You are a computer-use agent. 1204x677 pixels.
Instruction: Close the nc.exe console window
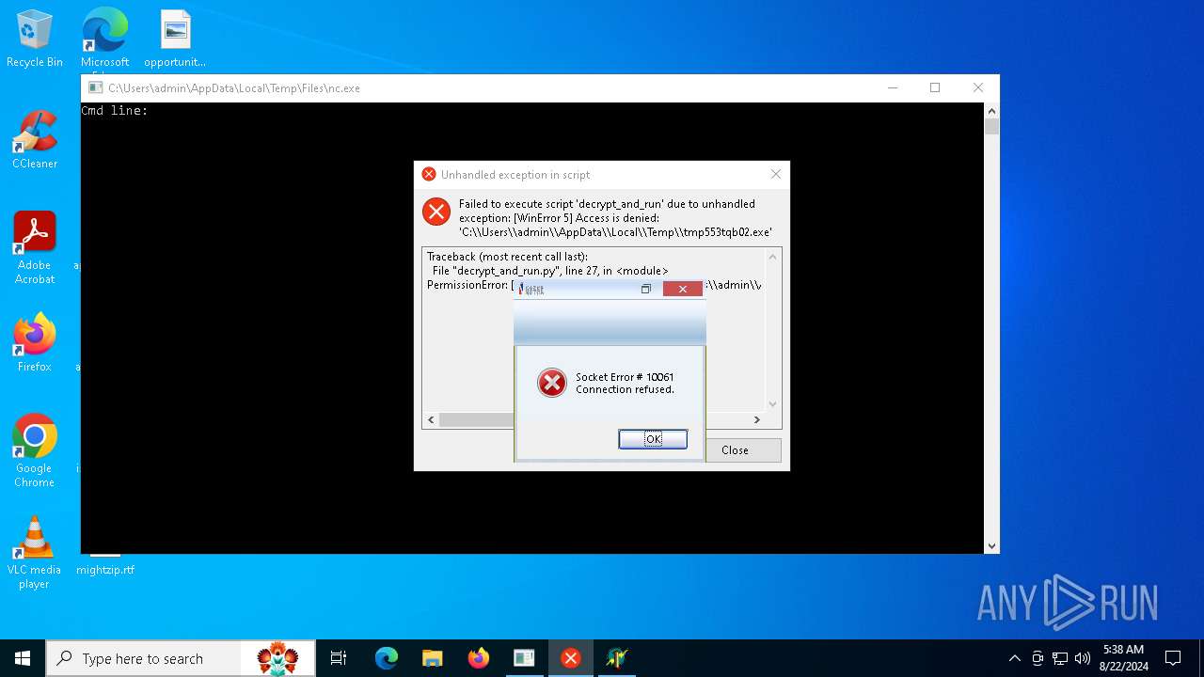[x=978, y=87]
